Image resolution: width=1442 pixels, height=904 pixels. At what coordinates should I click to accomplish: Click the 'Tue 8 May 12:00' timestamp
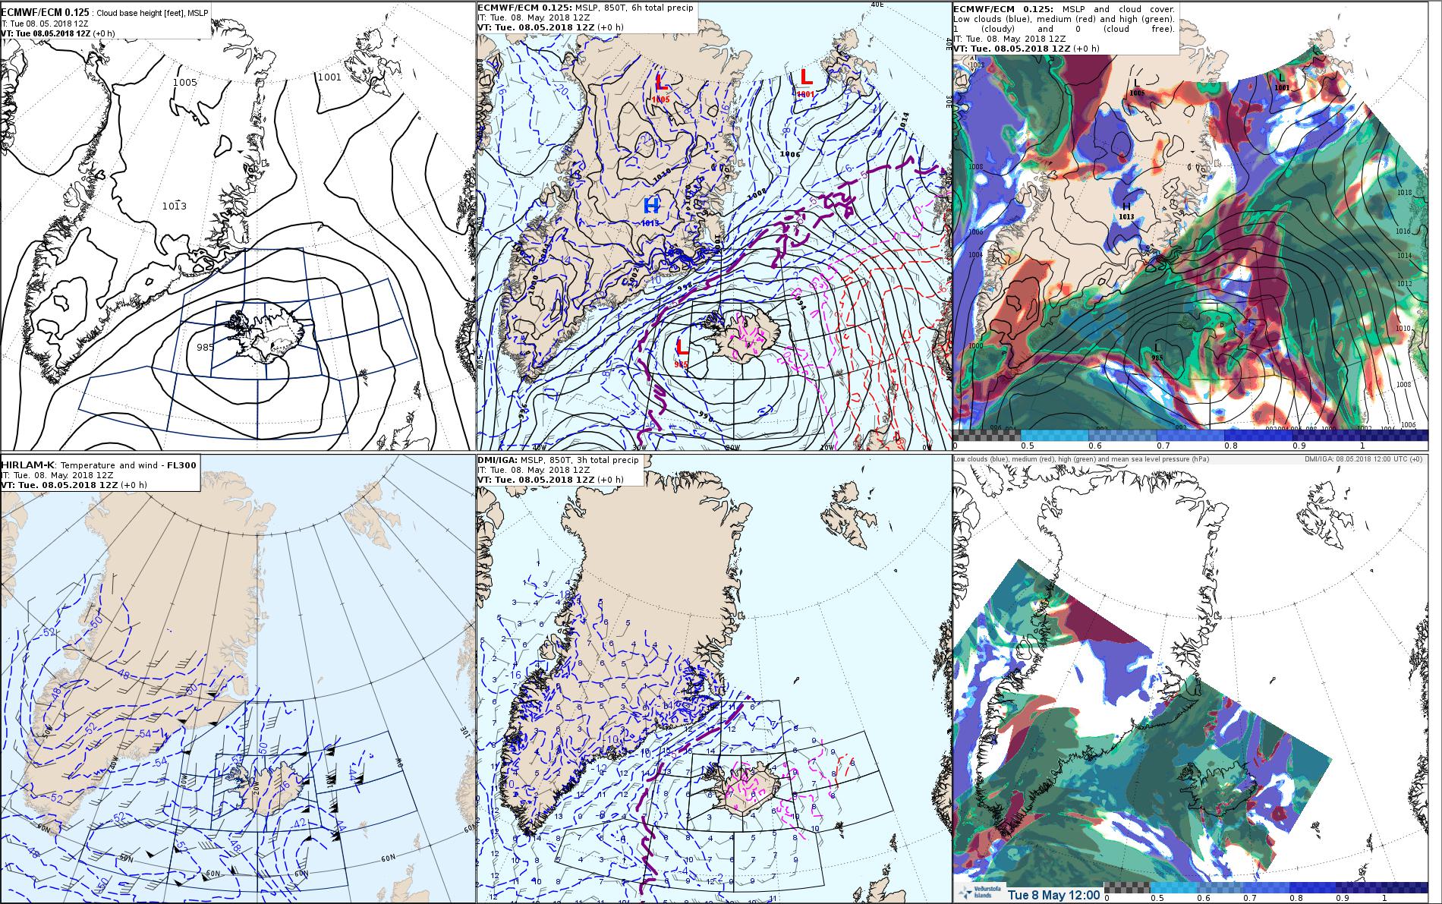click(x=1054, y=894)
